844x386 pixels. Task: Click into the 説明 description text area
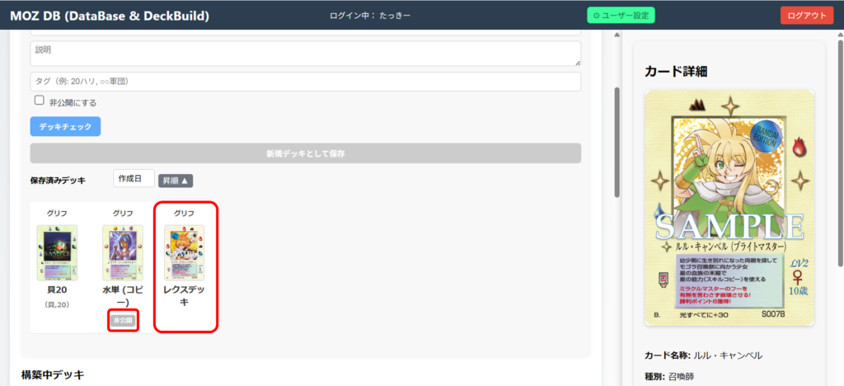click(305, 54)
